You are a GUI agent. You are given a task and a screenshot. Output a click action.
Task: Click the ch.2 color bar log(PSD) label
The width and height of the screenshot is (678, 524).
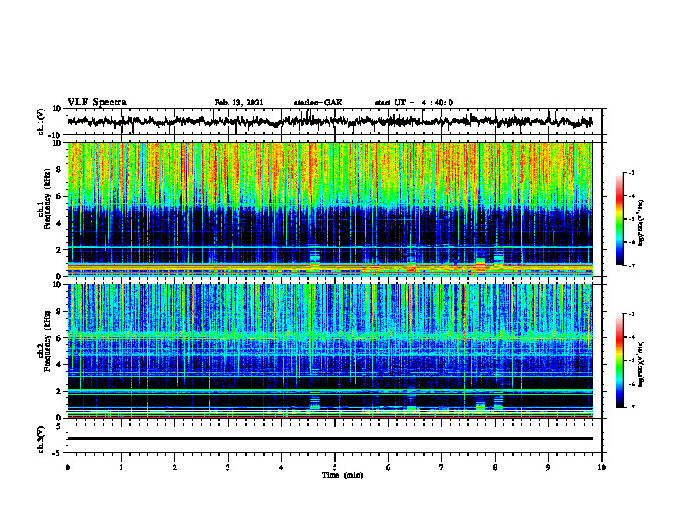641,364
